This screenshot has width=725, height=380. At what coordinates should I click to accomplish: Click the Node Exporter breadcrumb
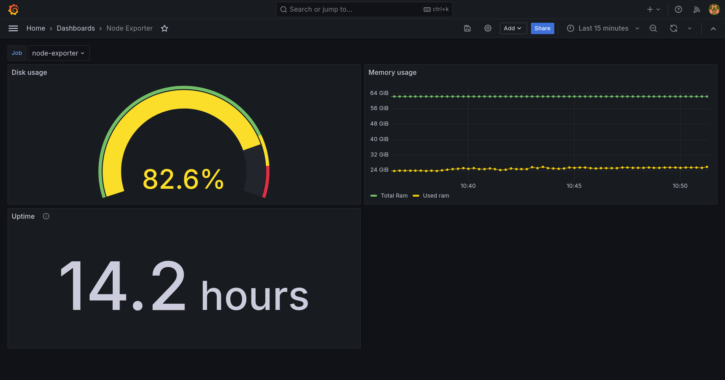pos(129,28)
